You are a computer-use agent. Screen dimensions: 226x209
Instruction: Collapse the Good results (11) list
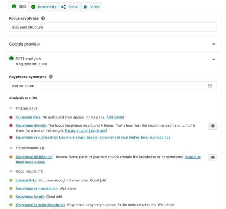coord(11,171)
